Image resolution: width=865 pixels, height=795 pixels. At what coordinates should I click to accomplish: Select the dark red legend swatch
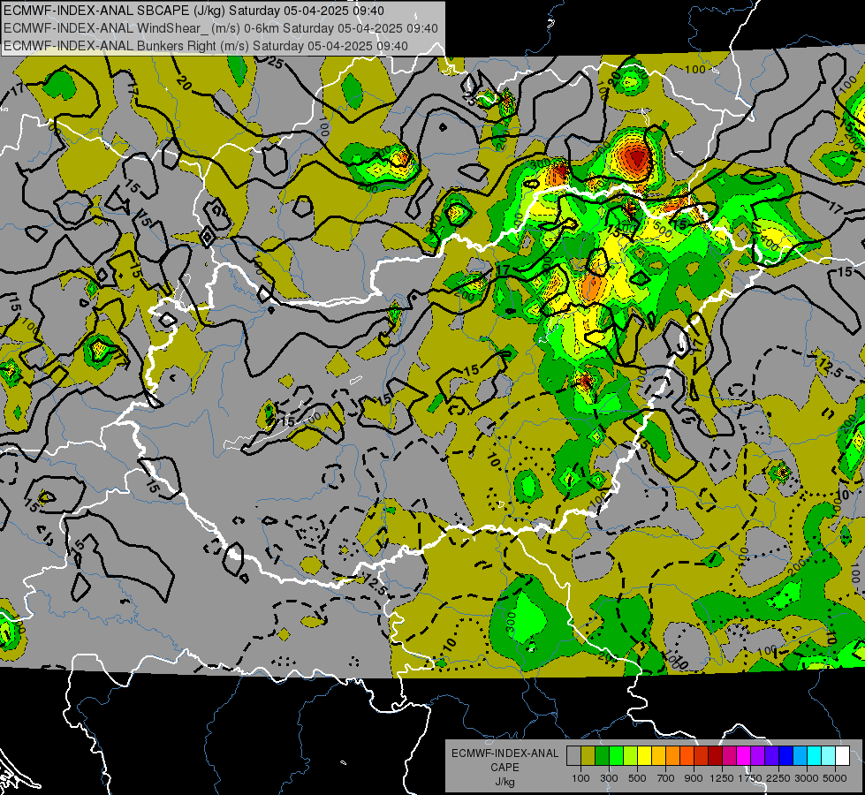coord(716,755)
